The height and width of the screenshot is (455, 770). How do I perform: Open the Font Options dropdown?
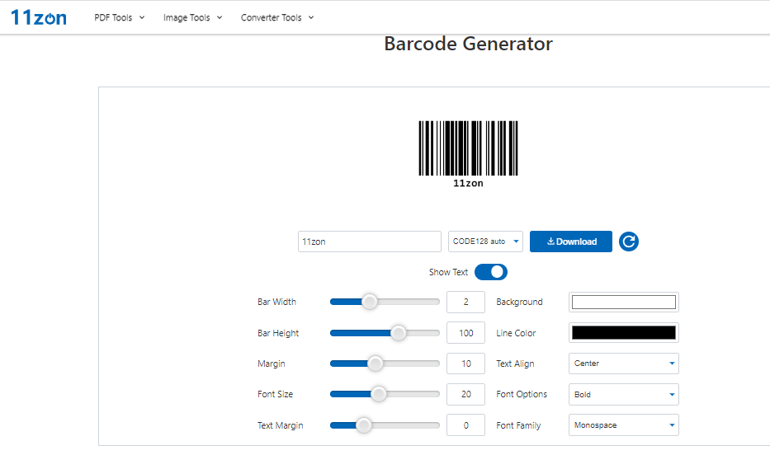pyautogui.click(x=624, y=395)
